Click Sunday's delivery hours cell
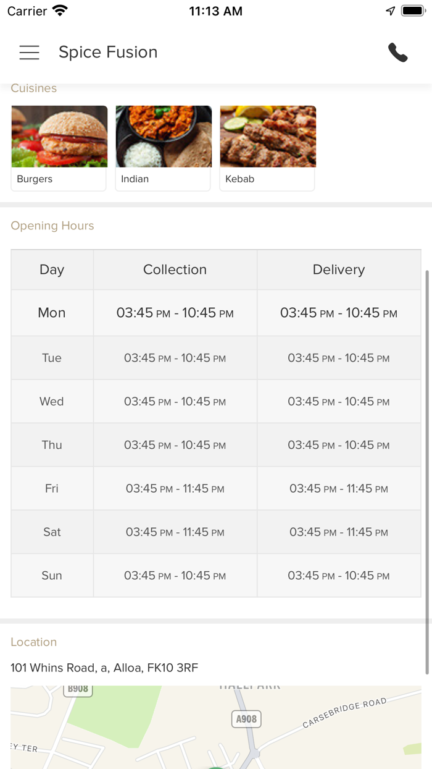Image resolution: width=432 pixels, height=769 pixels. 339,576
